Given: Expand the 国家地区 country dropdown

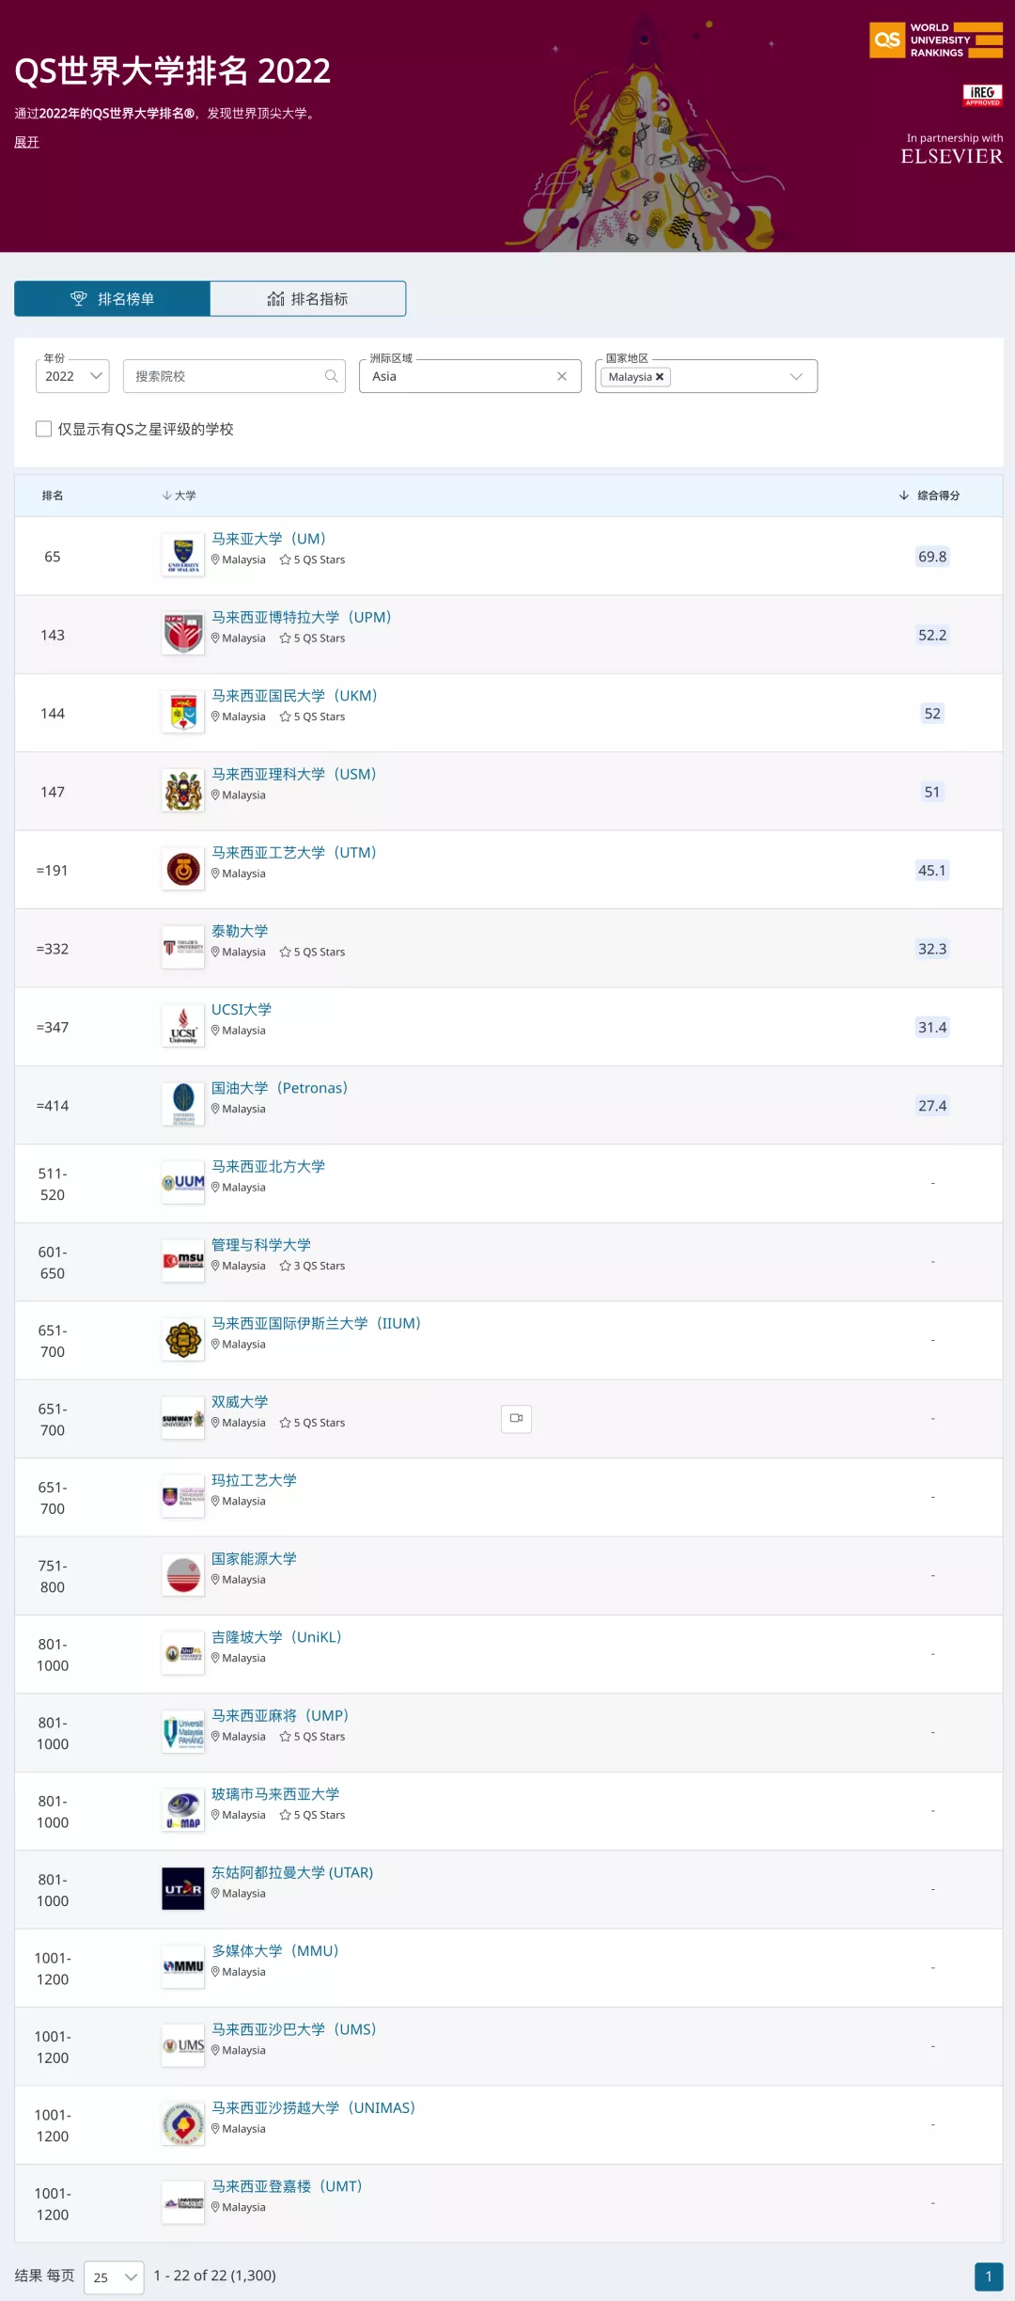Looking at the screenshot, I should click(x=796, y=376).
